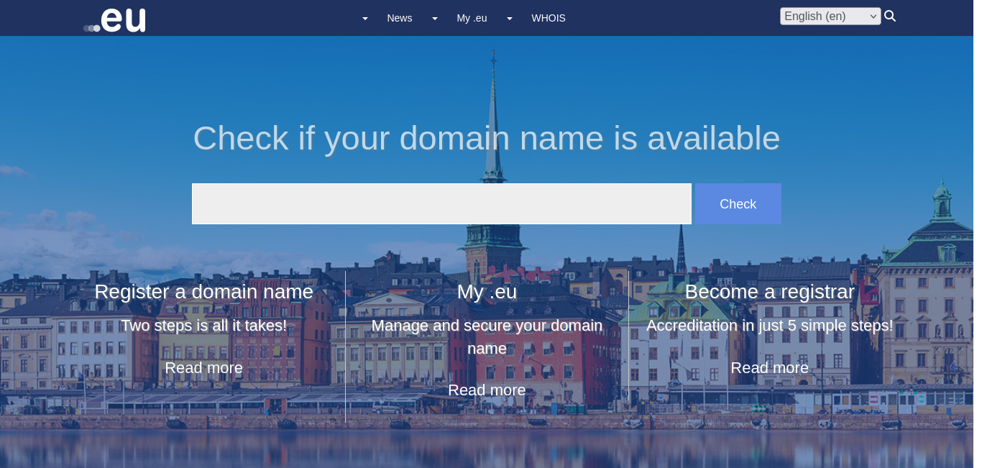Expand the dropdown caret just left of News
The image size is (982, 468).
pyautogui.click(x=365, y=19)
